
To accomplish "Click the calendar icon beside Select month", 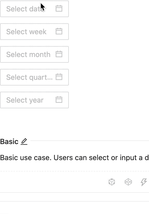I will [x=59, y=54].
